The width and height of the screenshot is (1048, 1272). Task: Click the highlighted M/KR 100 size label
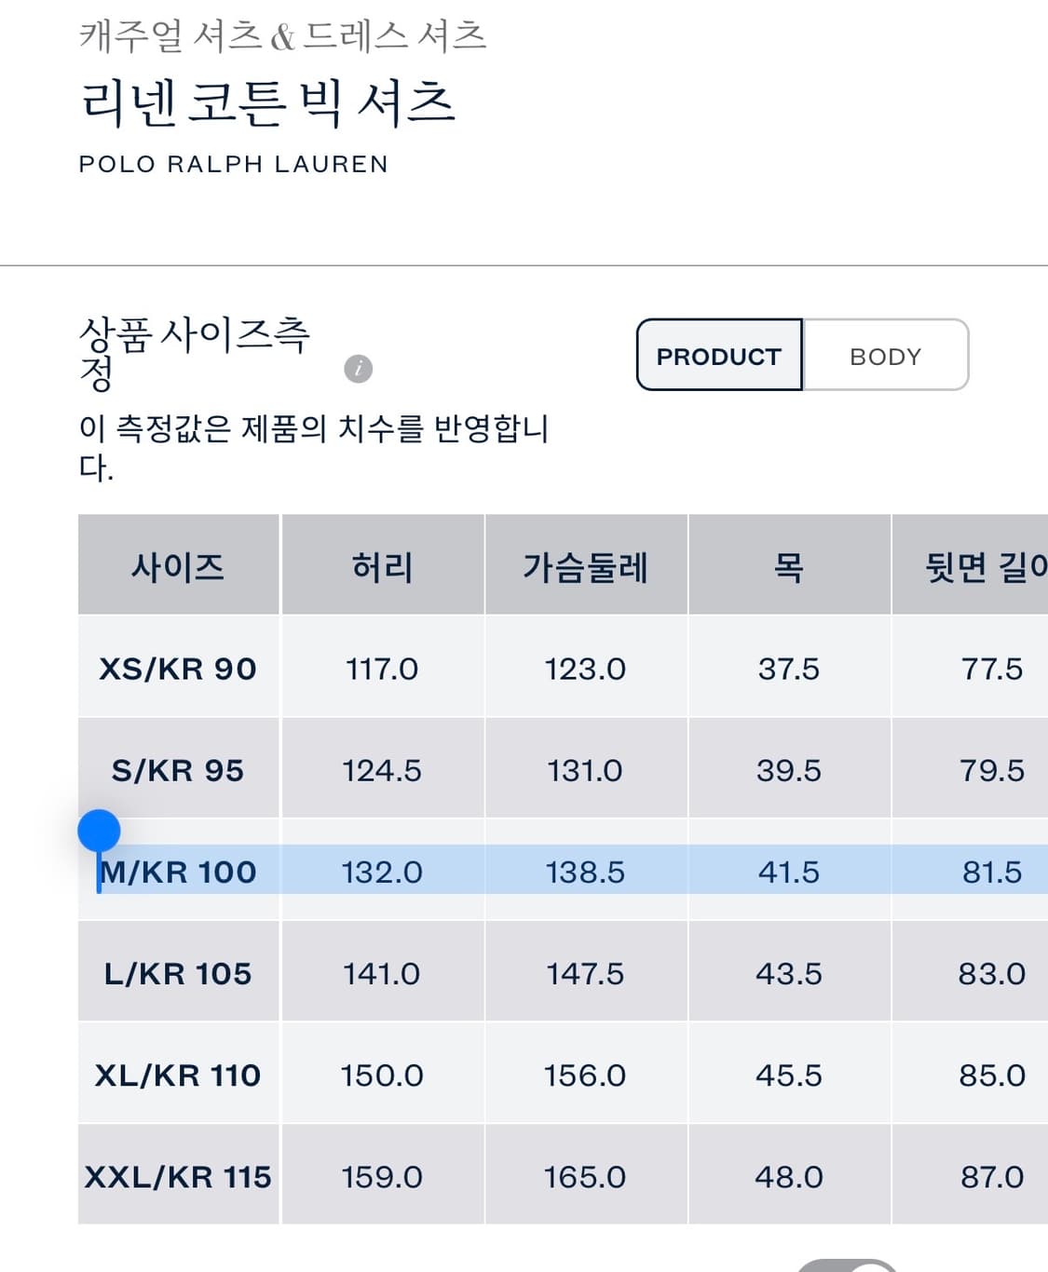click(178, 872)
